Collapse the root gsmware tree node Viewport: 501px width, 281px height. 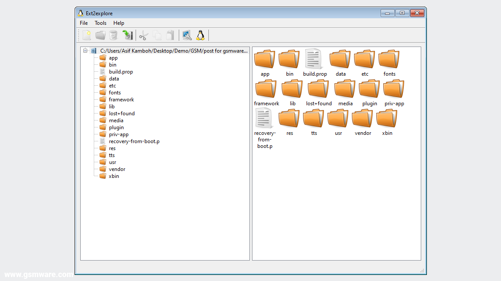85,50
